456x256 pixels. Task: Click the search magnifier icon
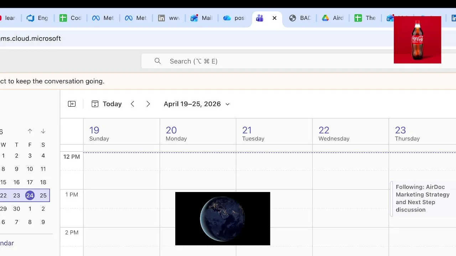158,61
